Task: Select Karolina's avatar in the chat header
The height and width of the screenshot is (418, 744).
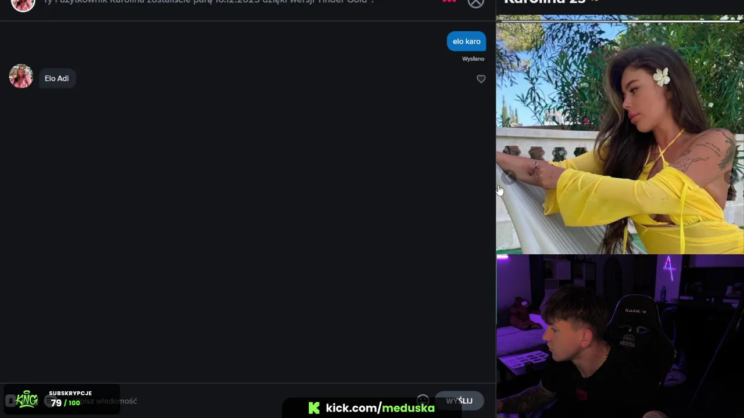Action: tap(23, 5)
